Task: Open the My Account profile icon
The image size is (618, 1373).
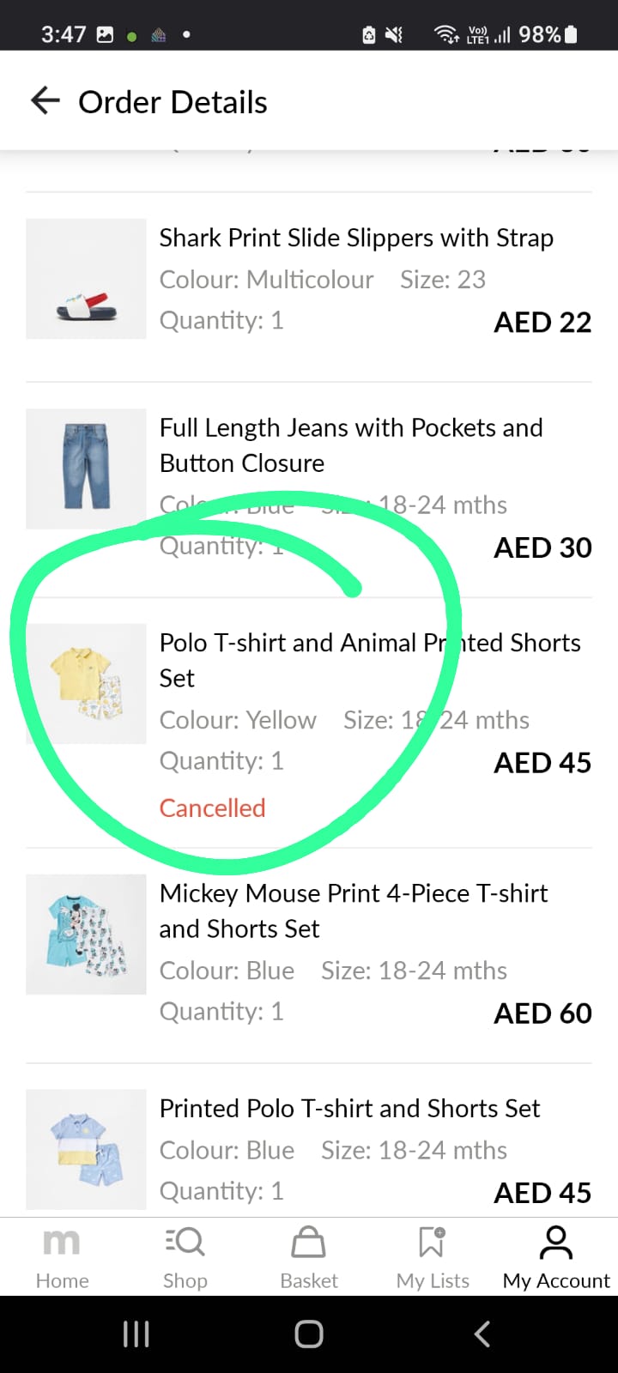Action: coord(556,1242)
